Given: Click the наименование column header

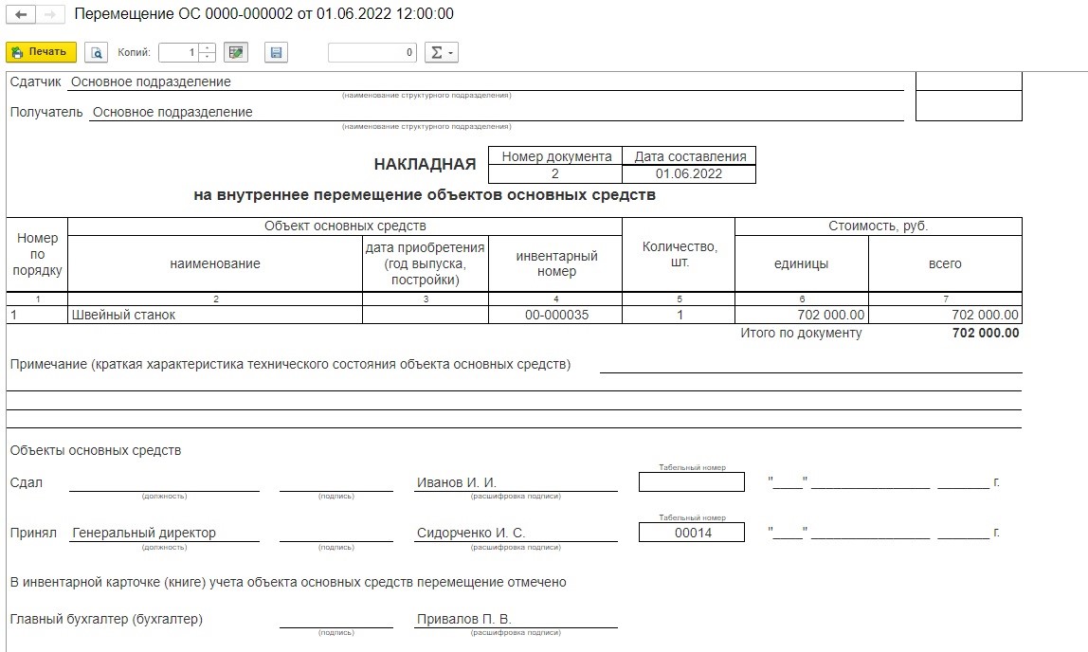Looking at the screenshot, I should [x=215, y=263].
